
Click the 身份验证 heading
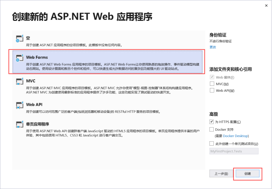click(218, 35)
